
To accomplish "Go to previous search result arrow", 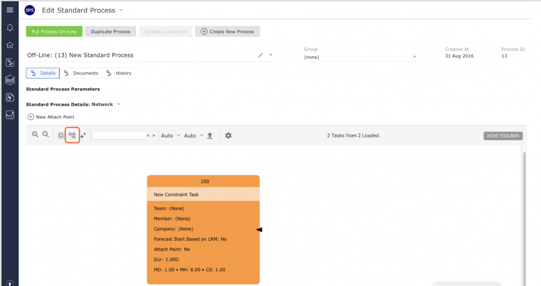I will [148, 136].
